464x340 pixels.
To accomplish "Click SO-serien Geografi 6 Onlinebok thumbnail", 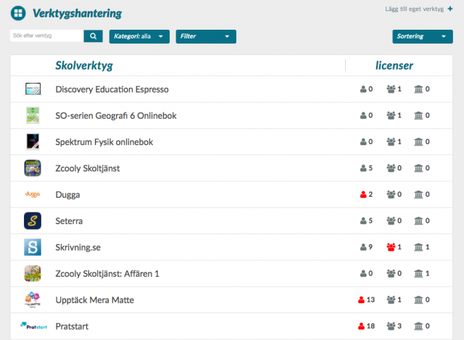I will 33,115.
